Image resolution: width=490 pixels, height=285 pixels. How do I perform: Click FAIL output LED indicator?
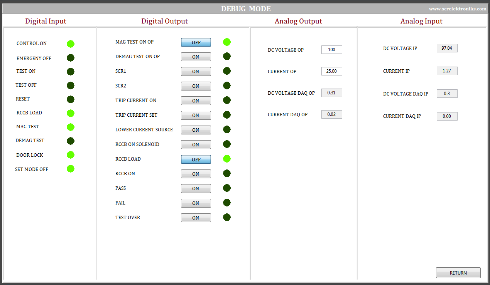227,203
